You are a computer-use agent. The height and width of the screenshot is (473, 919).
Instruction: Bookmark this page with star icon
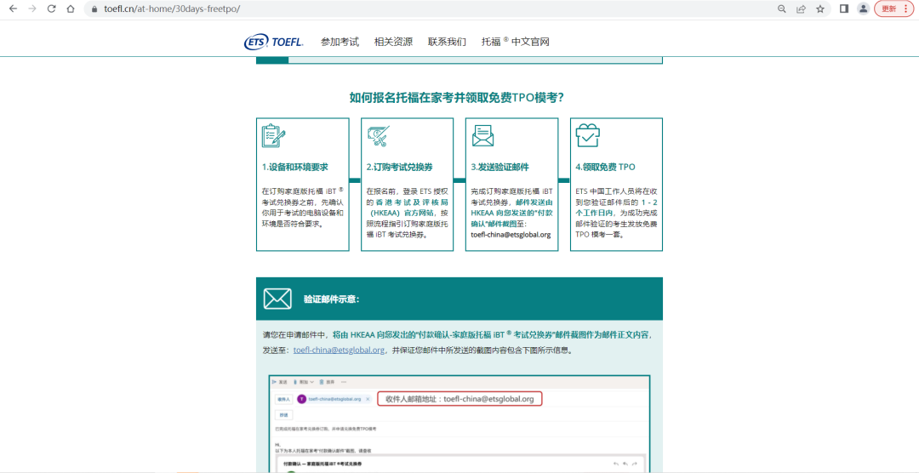pyautogui.click(x=820, y=9)
